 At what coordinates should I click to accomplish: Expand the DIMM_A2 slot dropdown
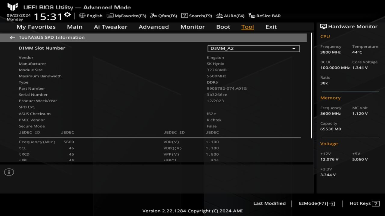click(254, 48)
